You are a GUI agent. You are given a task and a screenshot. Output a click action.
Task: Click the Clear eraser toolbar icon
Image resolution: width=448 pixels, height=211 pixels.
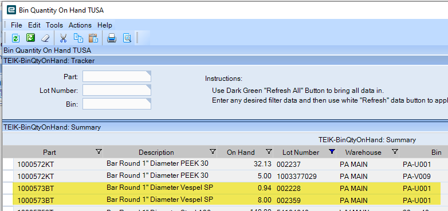click(45, 38)
